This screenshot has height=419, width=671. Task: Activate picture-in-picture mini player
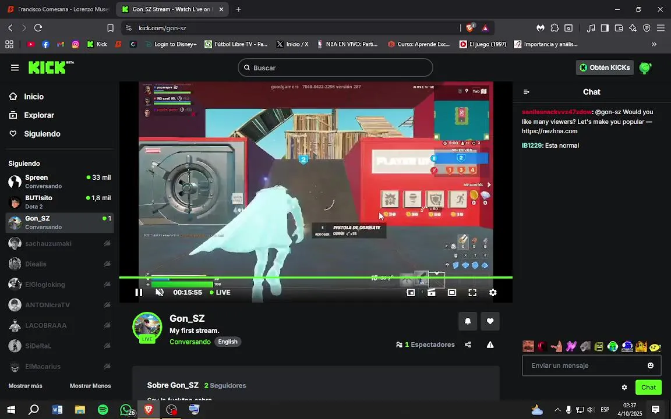[x=411, y=293]
